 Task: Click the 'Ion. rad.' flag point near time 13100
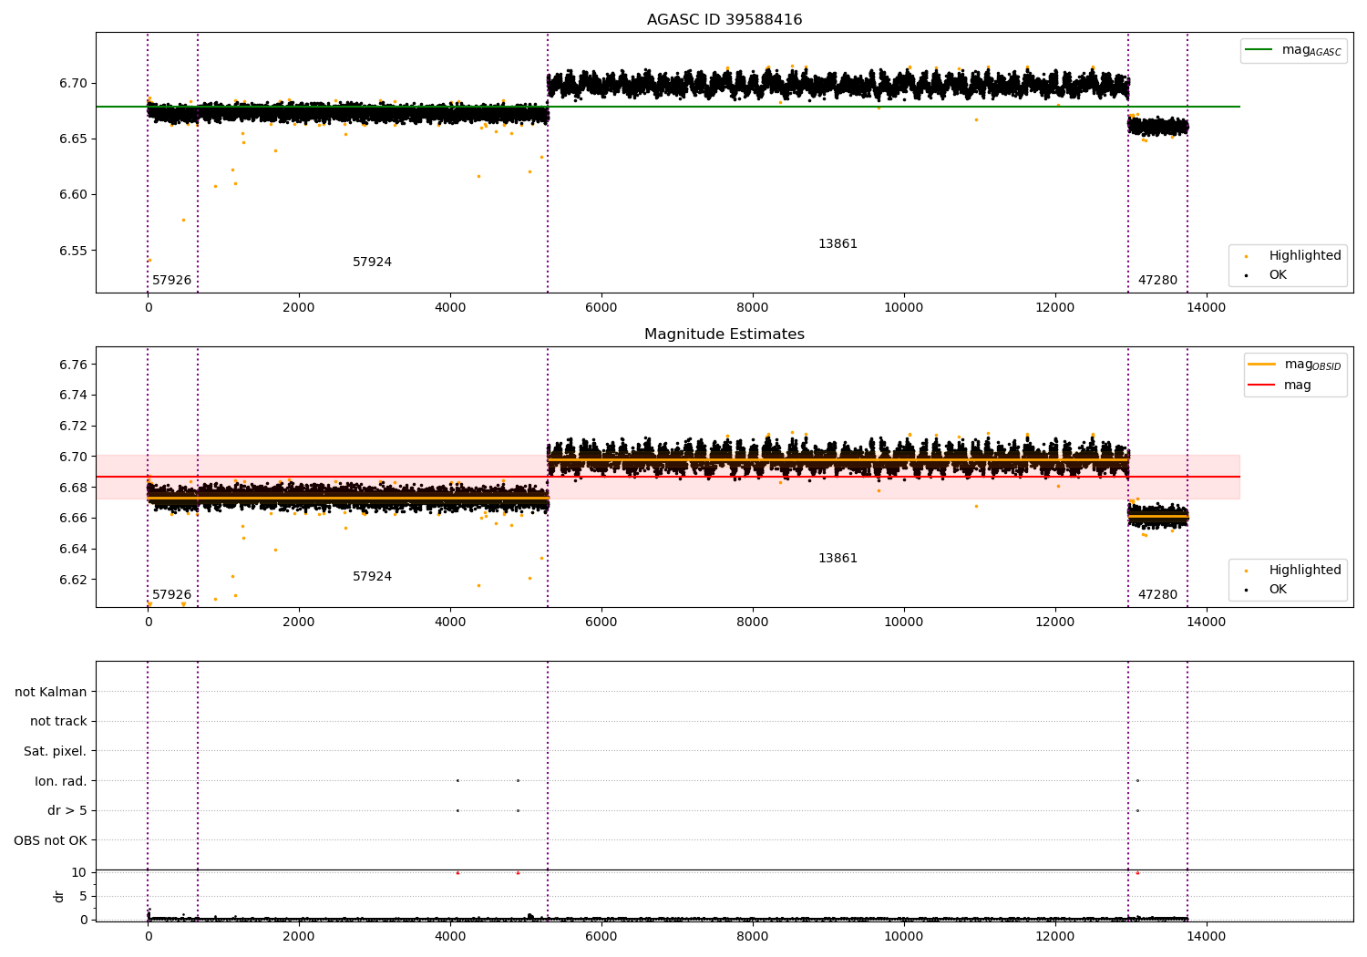1137,780
